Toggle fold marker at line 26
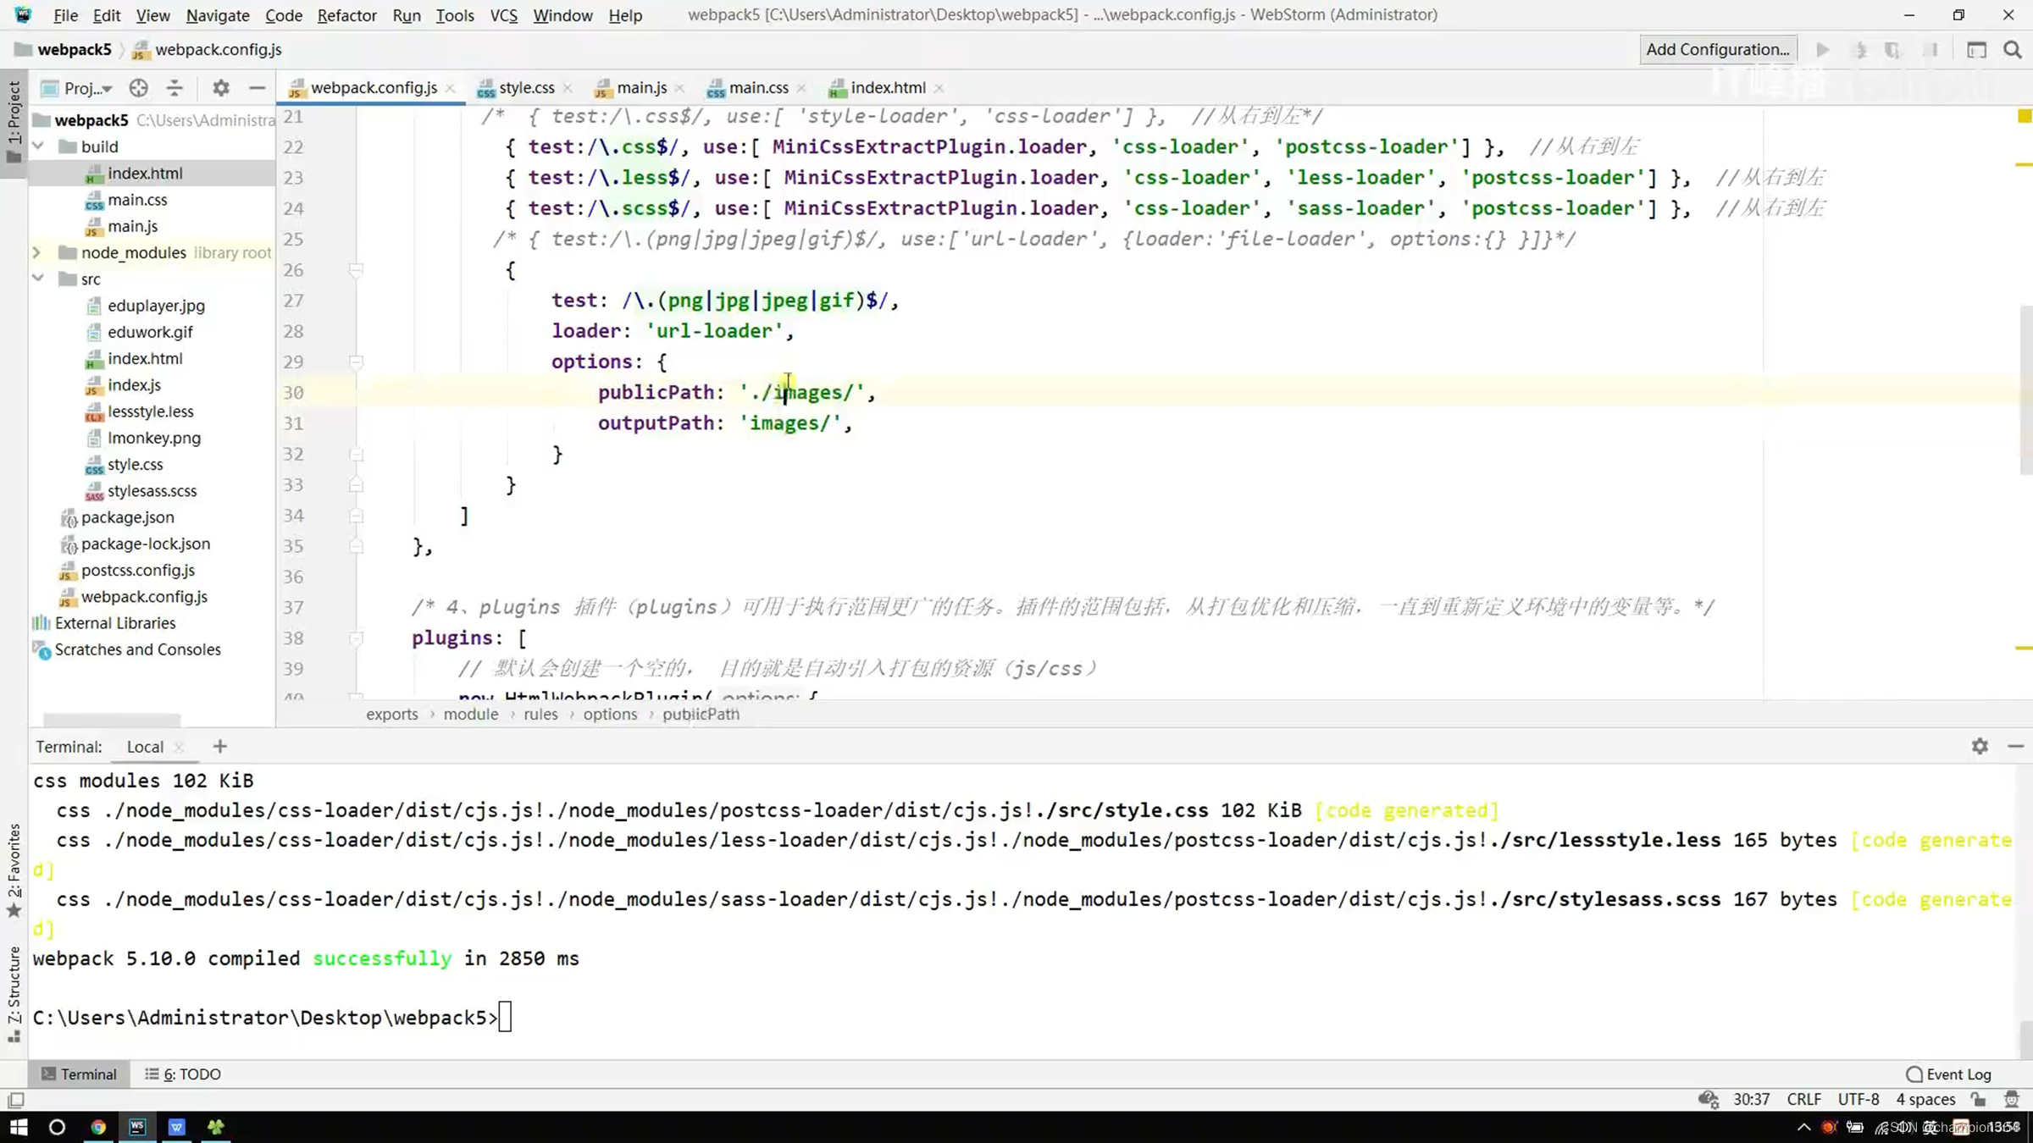 (356, 270)
